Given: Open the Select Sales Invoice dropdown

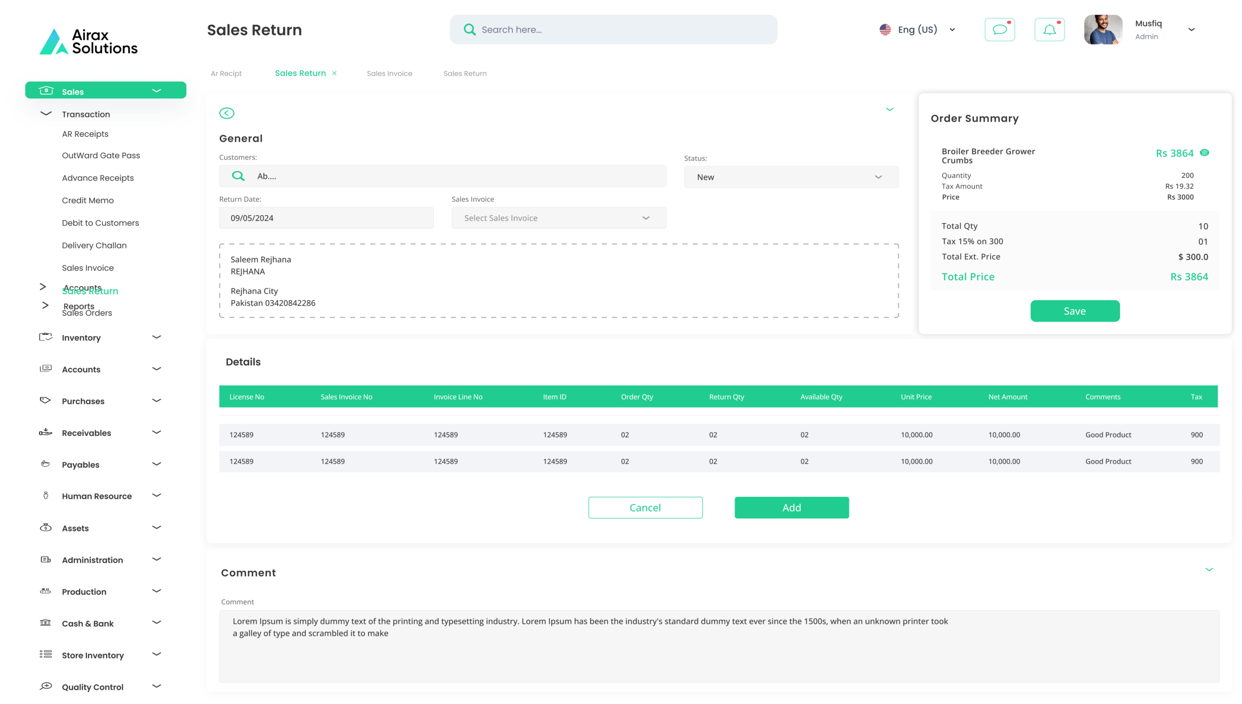Looking at the screenshot, I should coord(558,218).
